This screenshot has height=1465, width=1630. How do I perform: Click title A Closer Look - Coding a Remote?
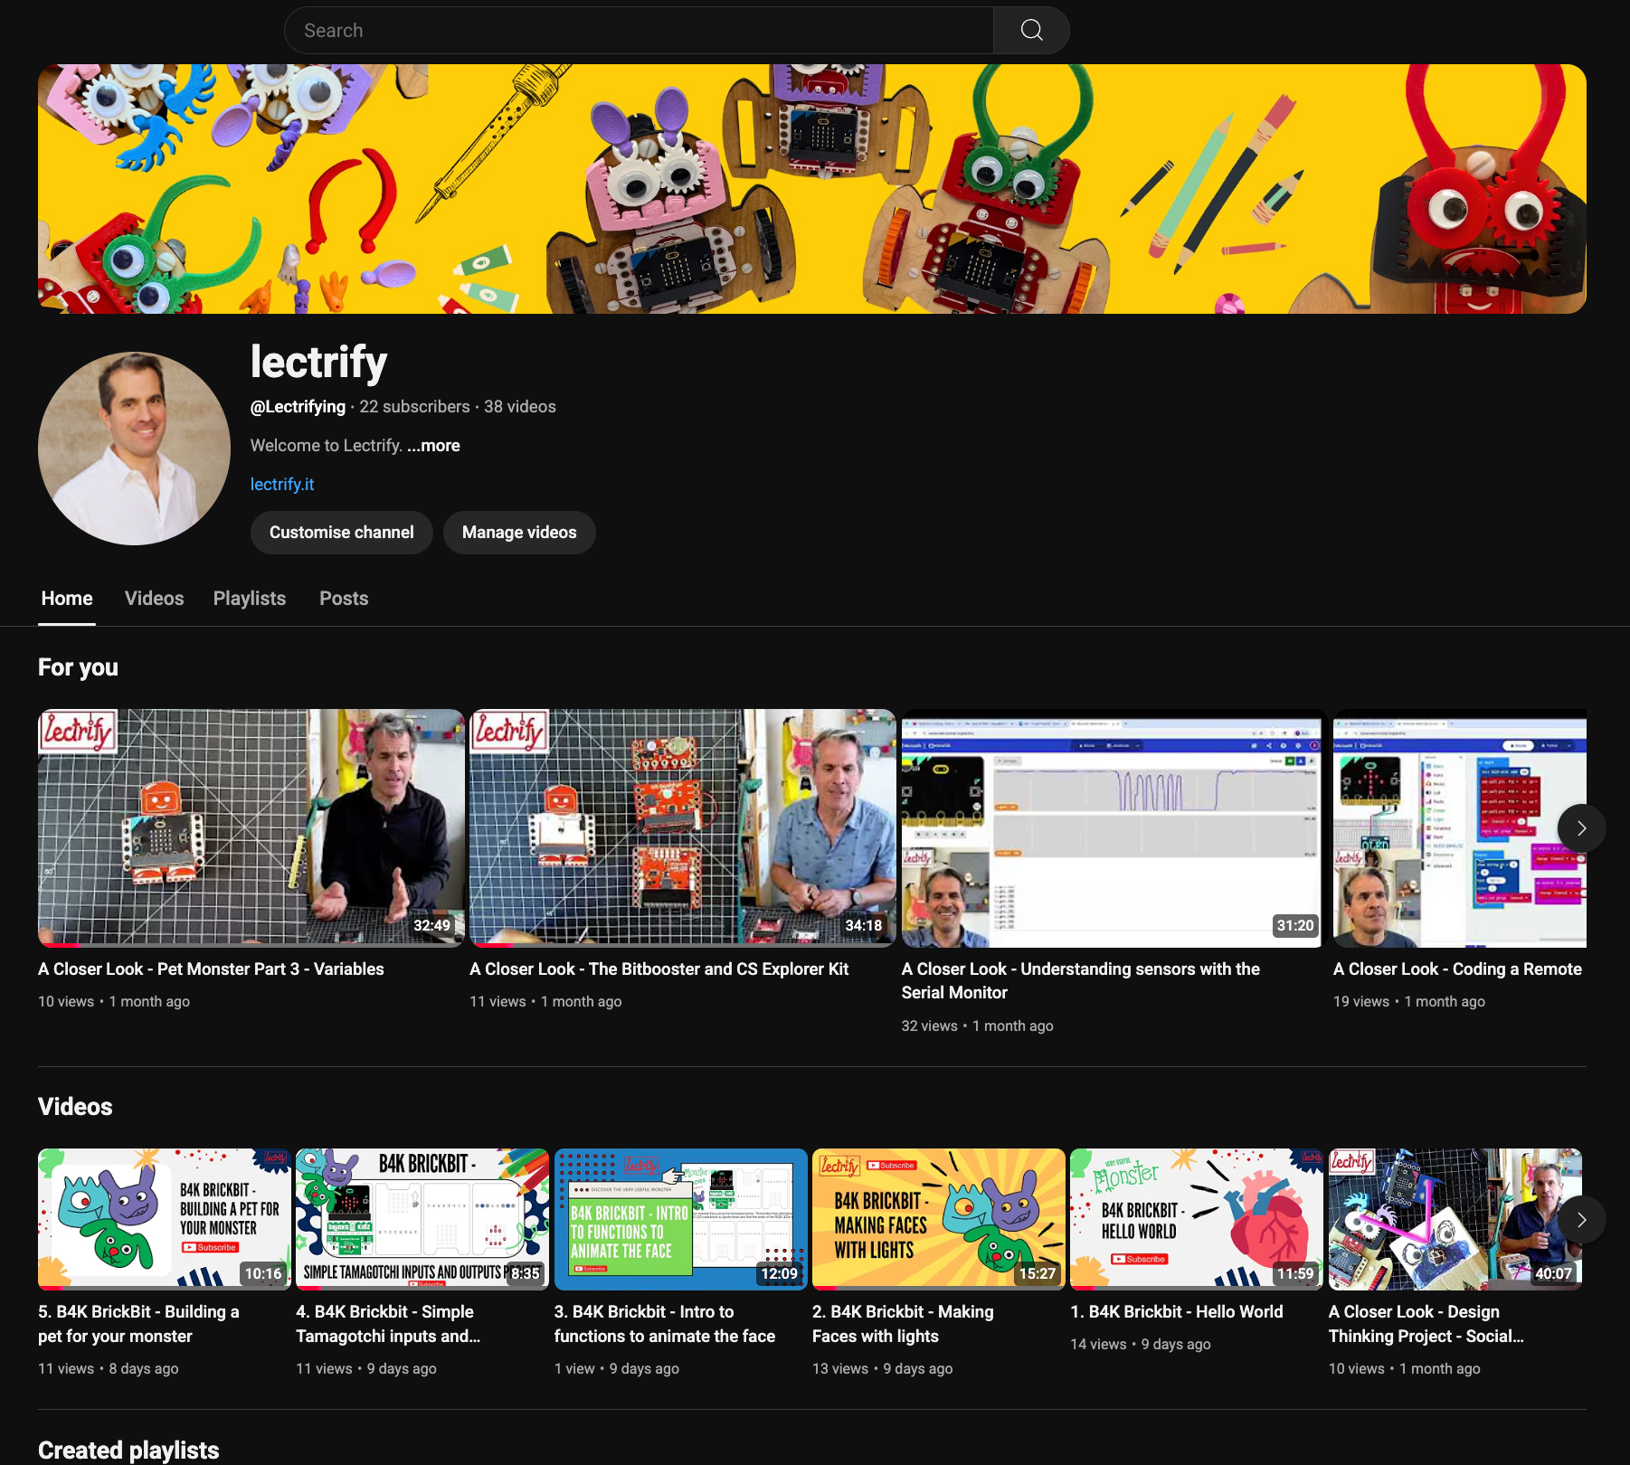click(x=1457, y=969)
